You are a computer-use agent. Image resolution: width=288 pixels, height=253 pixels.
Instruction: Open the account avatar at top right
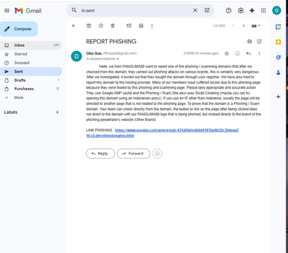click(x=276, y=10)
